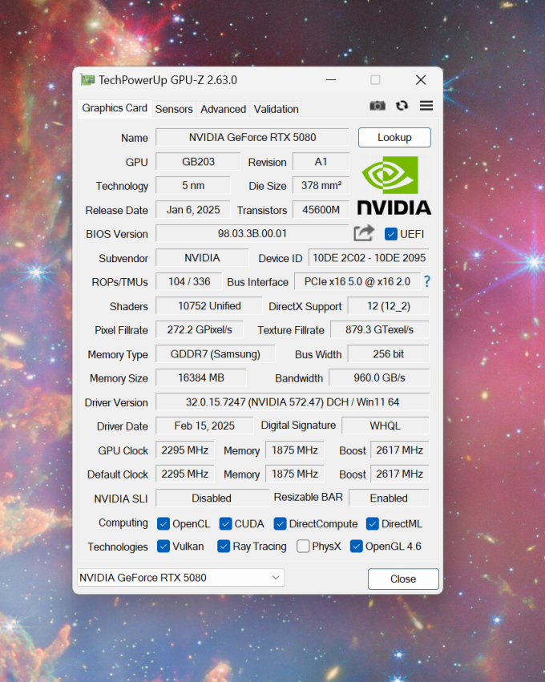Click the Revision field A1

pos(321,162)
